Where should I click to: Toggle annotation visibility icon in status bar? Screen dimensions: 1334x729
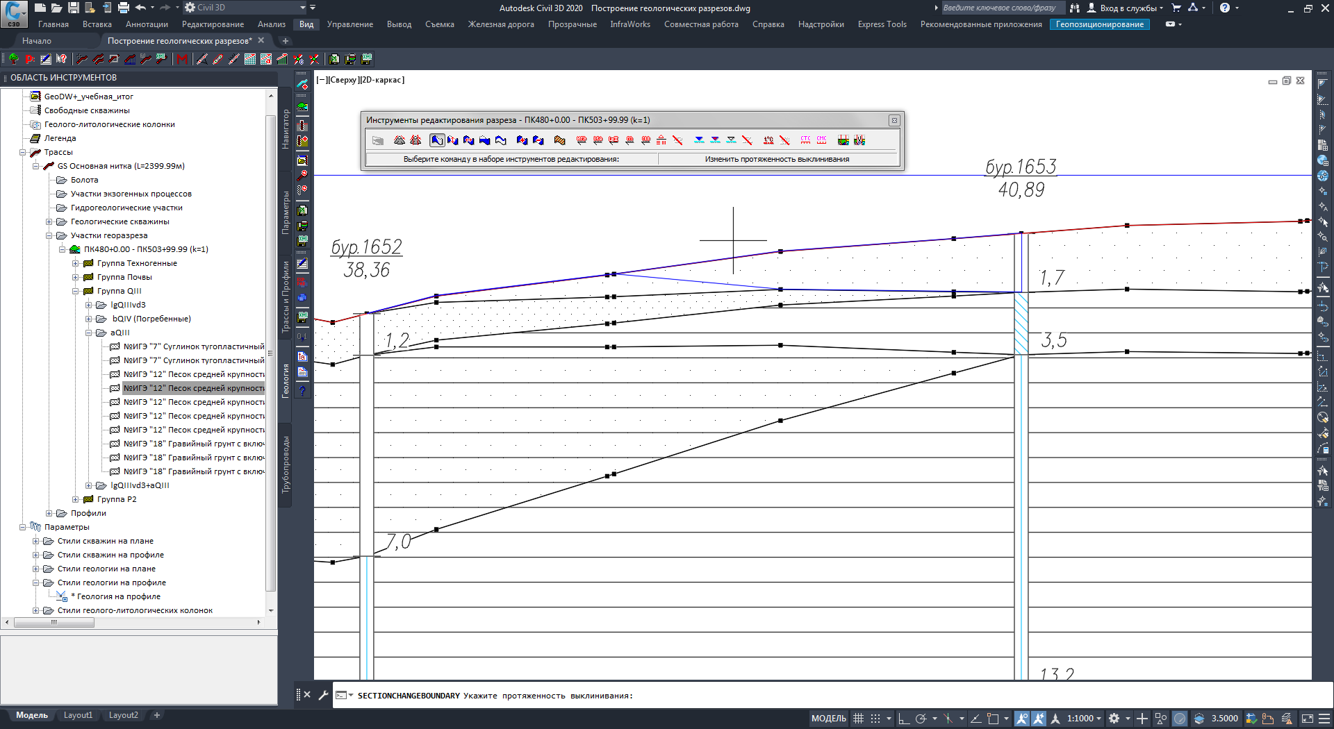[x=1021, y=719]
